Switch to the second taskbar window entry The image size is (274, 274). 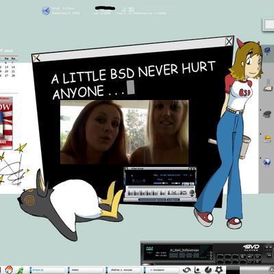(x=86, y=270)
